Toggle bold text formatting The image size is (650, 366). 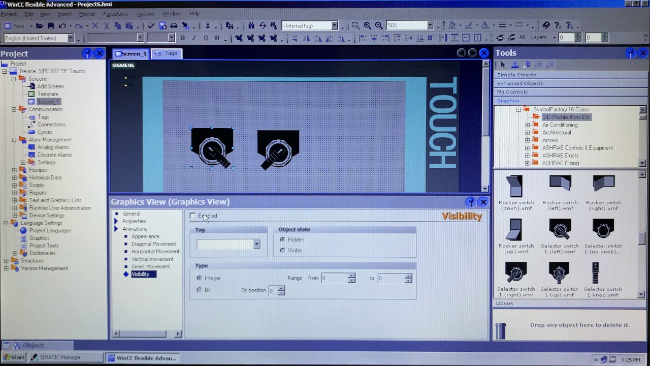[182, 38]
